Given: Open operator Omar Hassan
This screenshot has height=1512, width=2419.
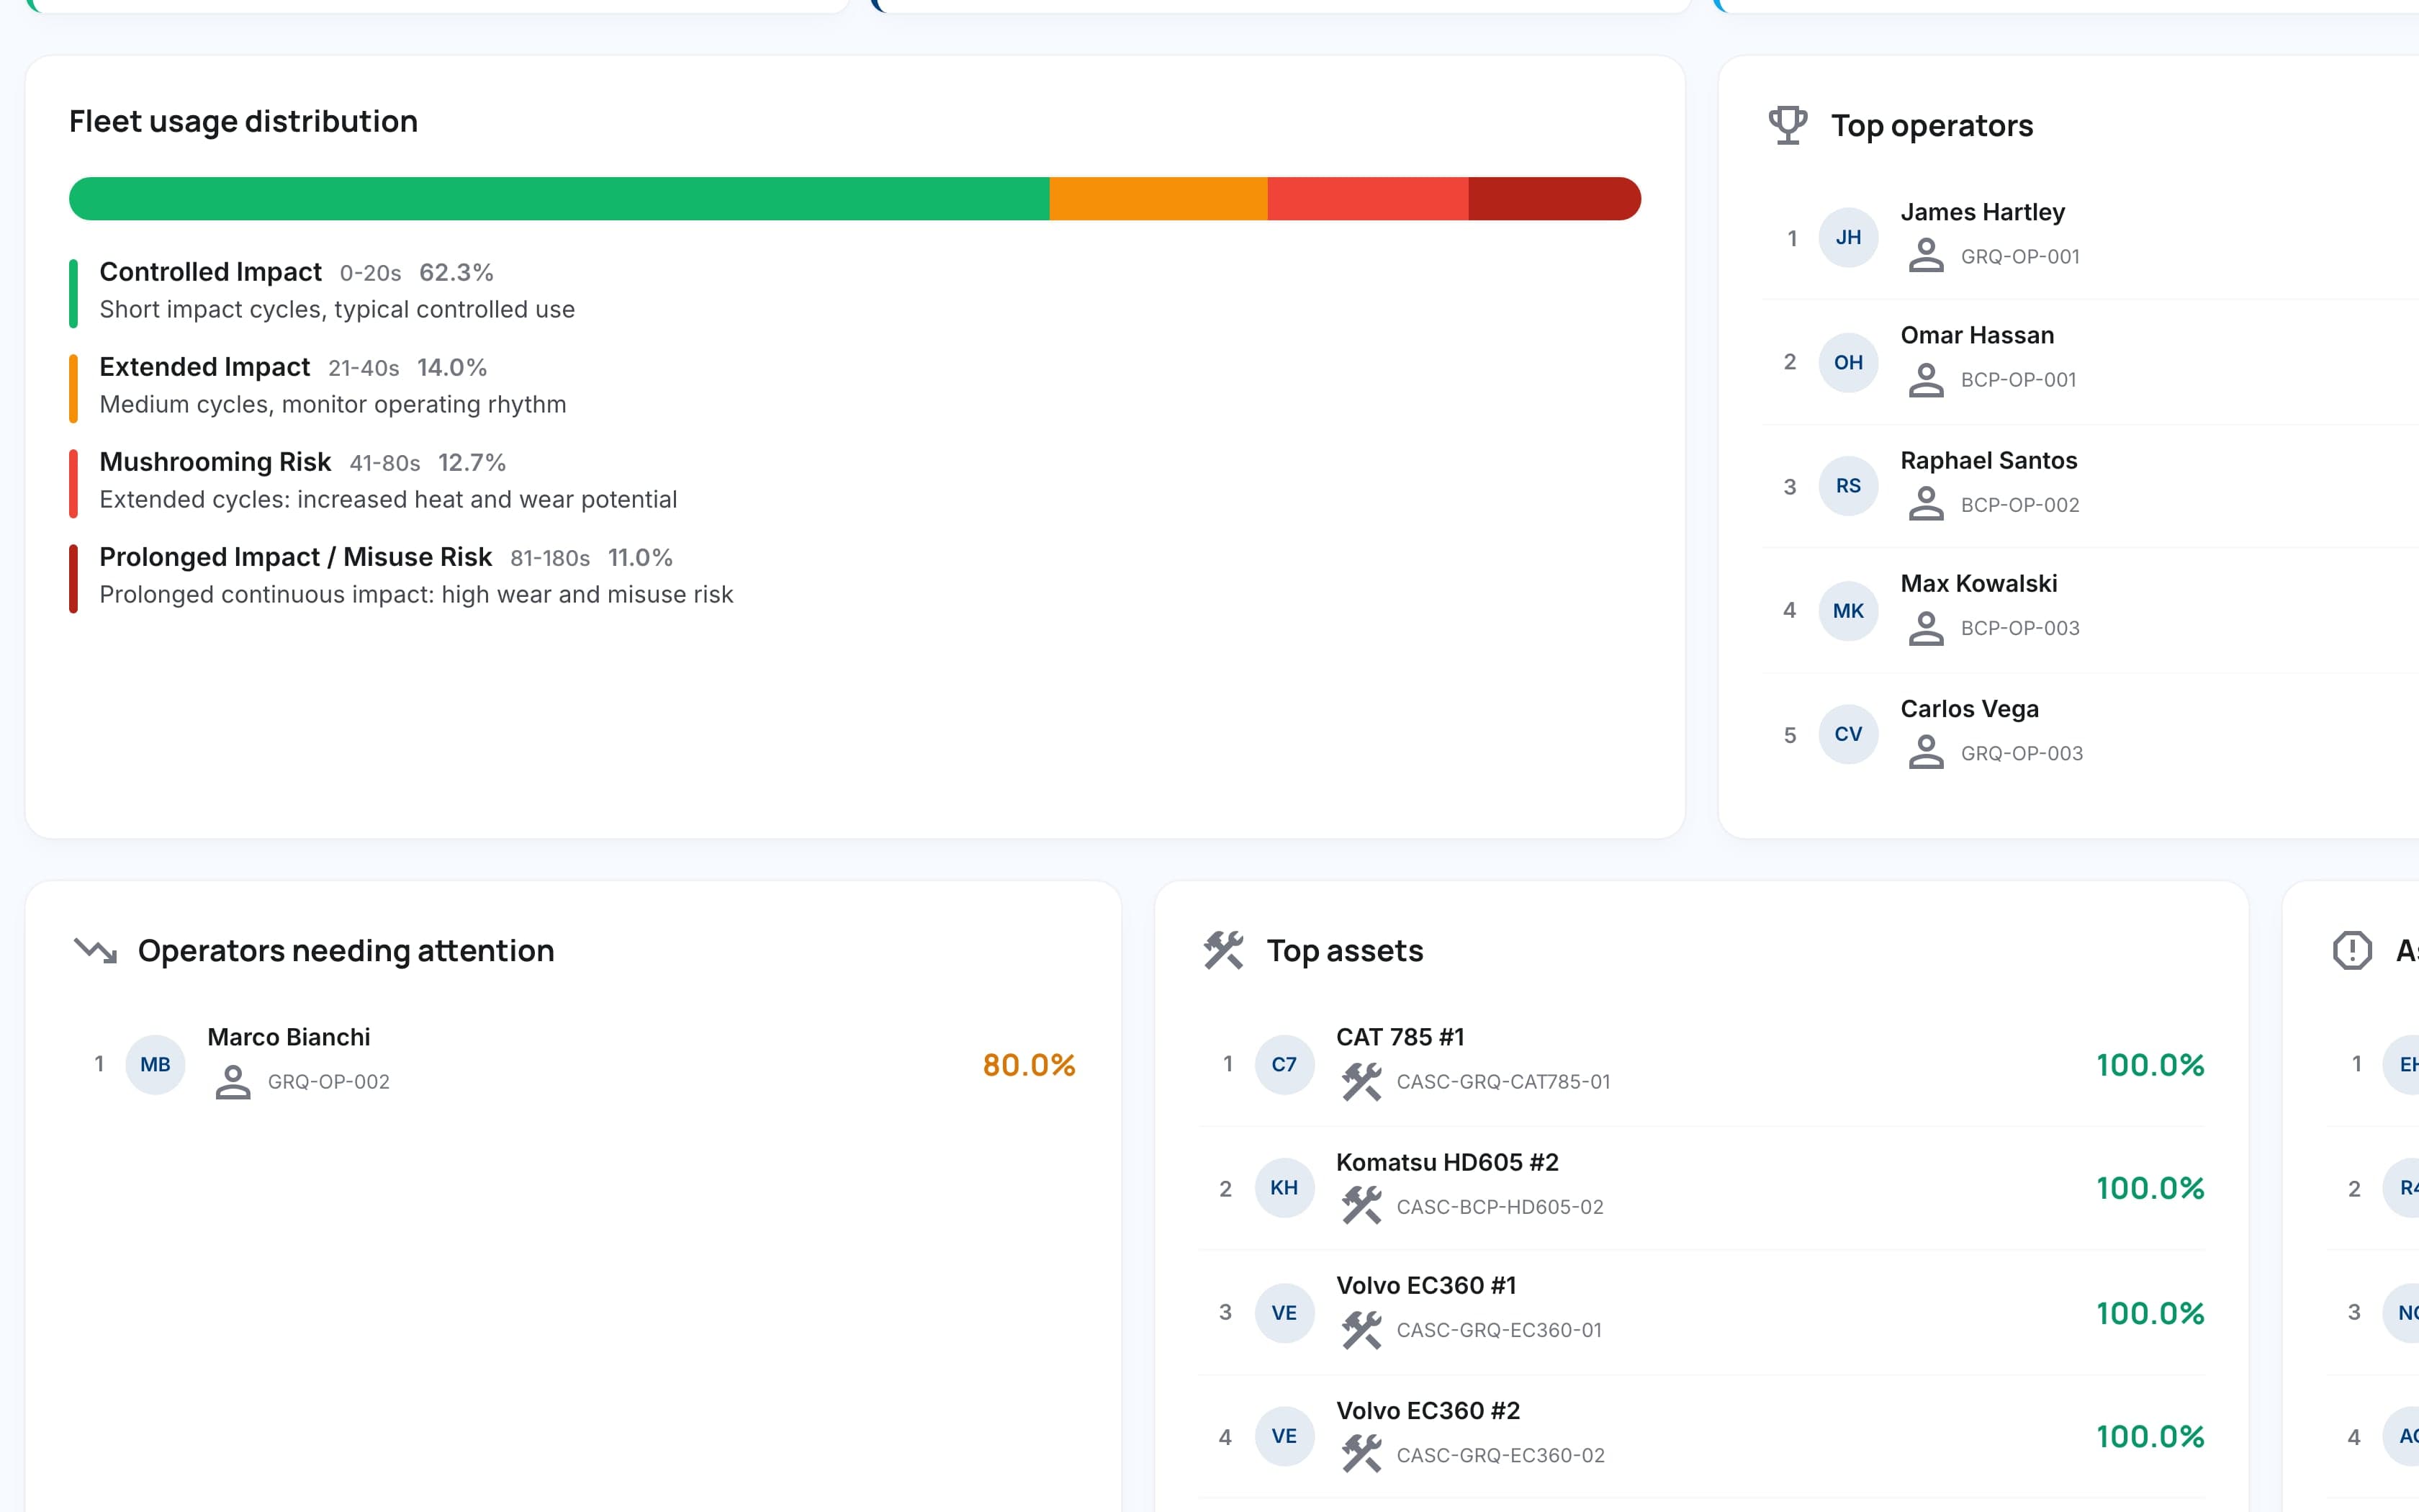Looking at the screenshot, I should pyautogui.click(x=2091, y=362).
